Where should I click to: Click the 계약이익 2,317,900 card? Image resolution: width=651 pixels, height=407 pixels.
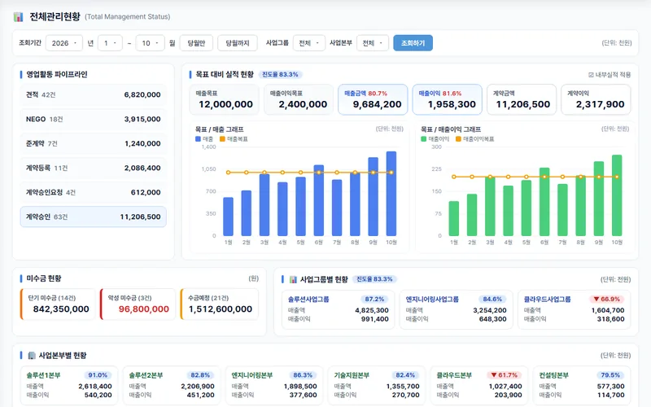(596, 99)
